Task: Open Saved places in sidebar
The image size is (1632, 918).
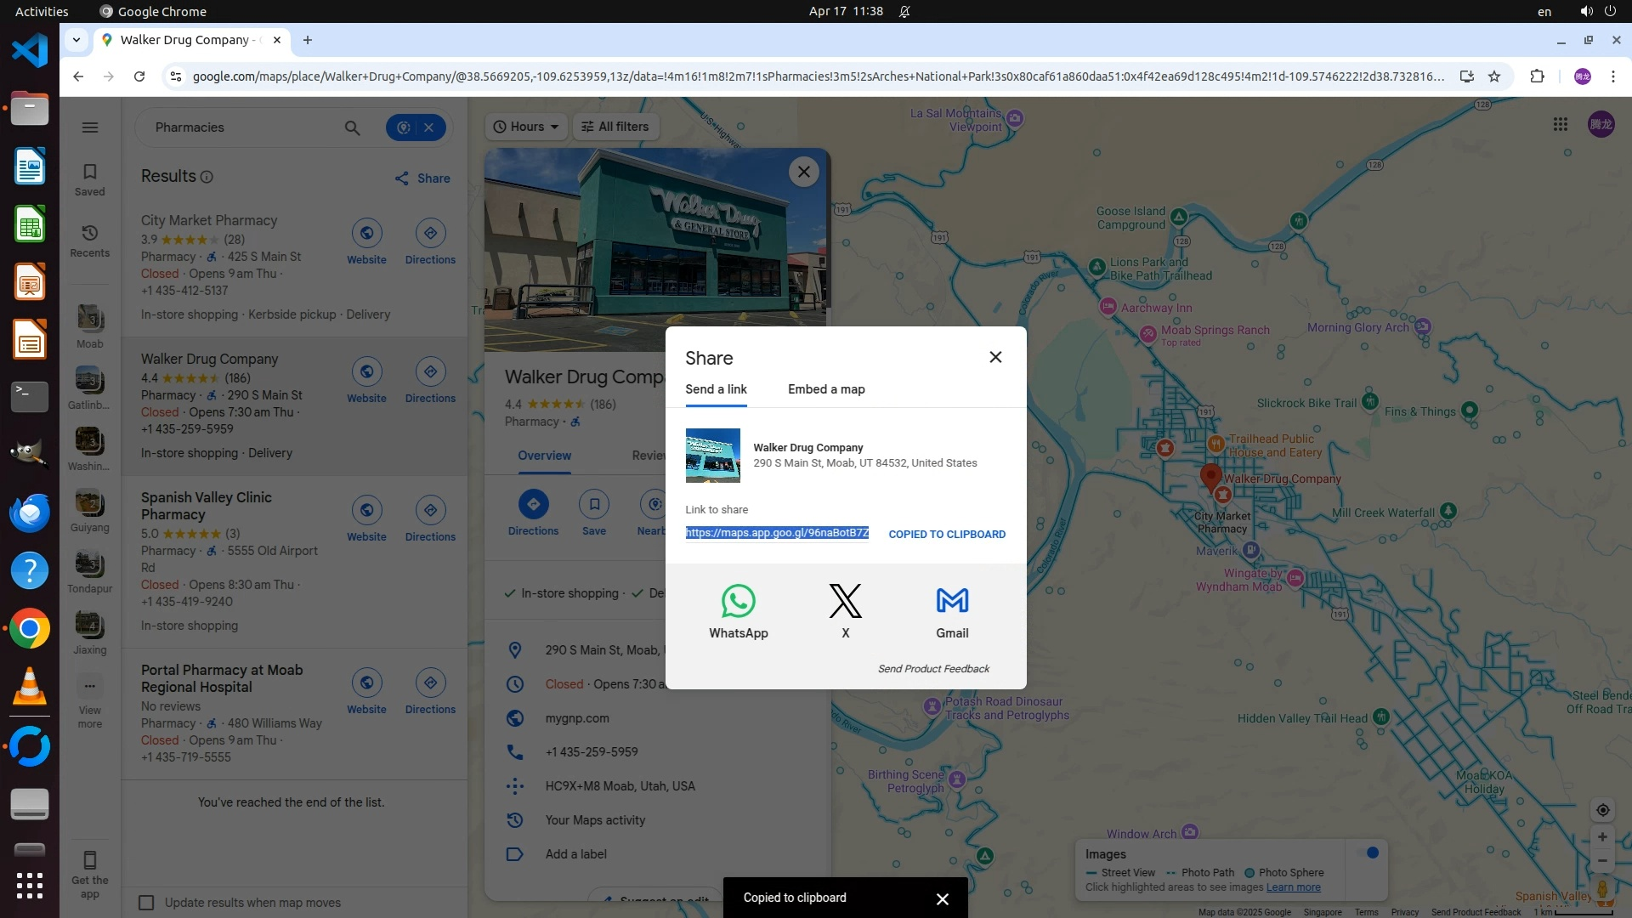Action: click(90, 179)
